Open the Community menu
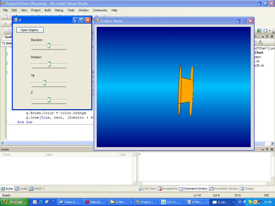 point(100,10)
